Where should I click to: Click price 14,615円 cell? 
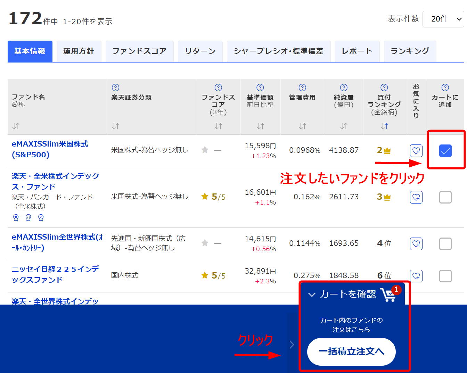pos(260,239)
